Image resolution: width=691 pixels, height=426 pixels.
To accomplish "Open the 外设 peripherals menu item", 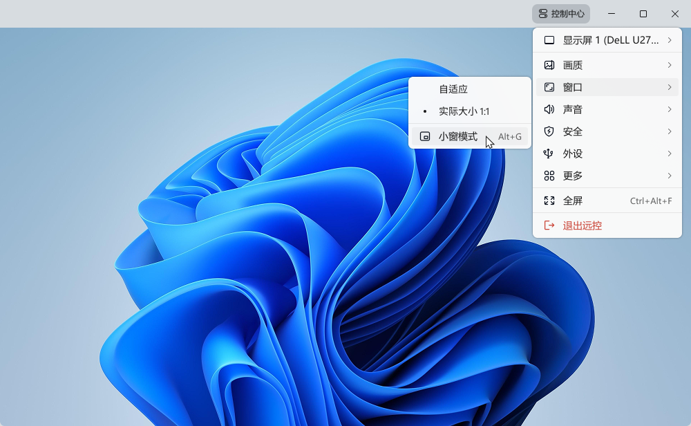I will (607, 154).
